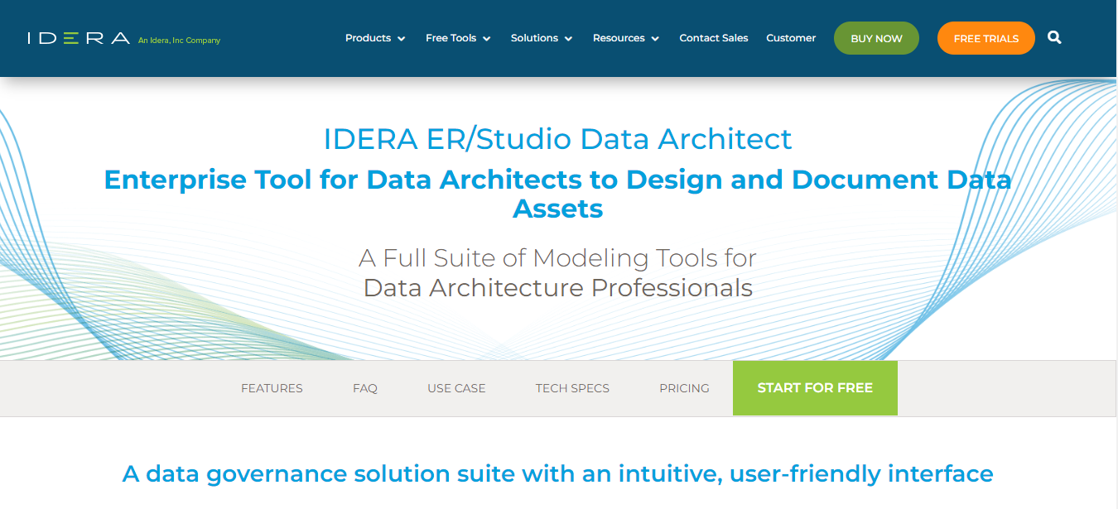Open the search magnifier icon
1118x509 pixels.
click(1054, 37)
